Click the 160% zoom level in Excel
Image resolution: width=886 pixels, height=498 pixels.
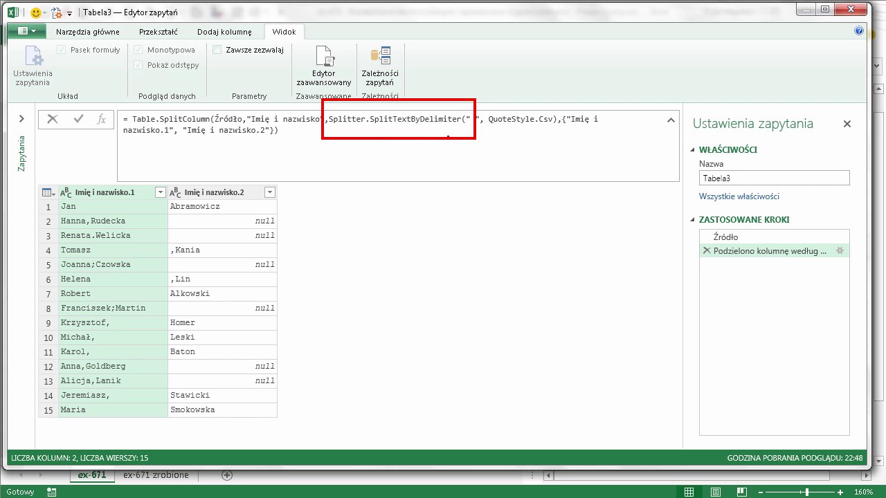point(862,492)
